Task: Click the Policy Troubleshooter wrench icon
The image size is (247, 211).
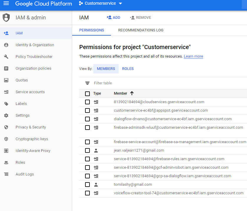Action: [x=6, y=57]
